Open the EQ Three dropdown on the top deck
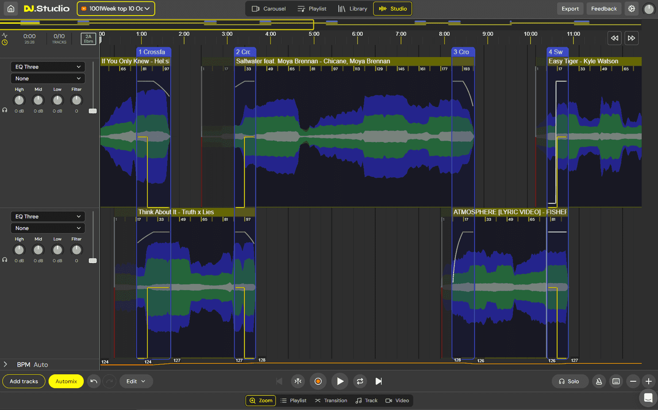 click(x=47, y=66)
